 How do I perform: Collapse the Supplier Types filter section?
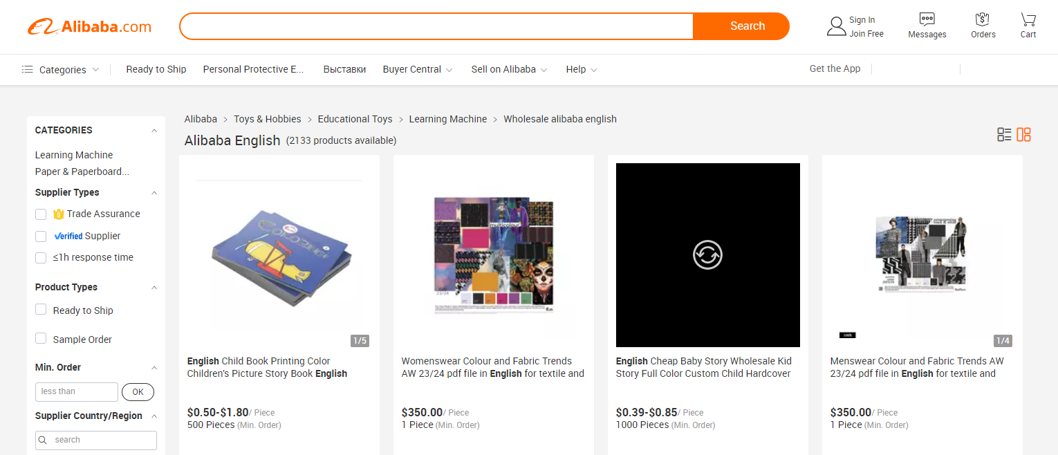pyautogui.click(x=154, y=193)
